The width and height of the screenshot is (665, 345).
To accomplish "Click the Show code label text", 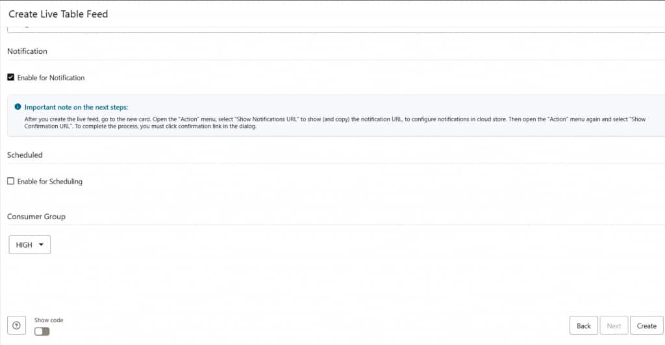I will pos(49,320).
